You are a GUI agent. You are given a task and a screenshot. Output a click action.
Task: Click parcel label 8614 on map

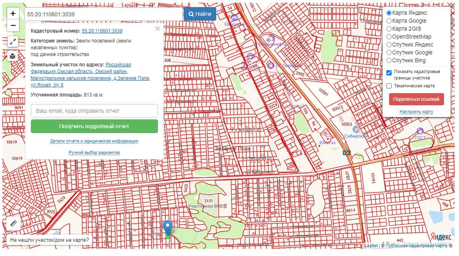pyautogui.click(x=350, y=210)
